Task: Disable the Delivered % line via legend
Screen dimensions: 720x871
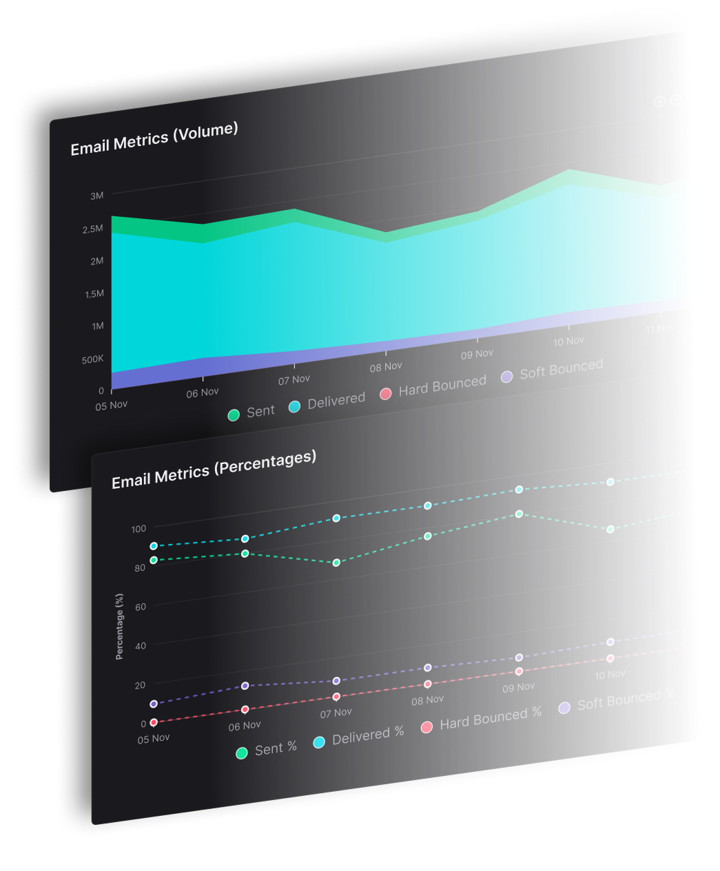Action: pos(319,742)
